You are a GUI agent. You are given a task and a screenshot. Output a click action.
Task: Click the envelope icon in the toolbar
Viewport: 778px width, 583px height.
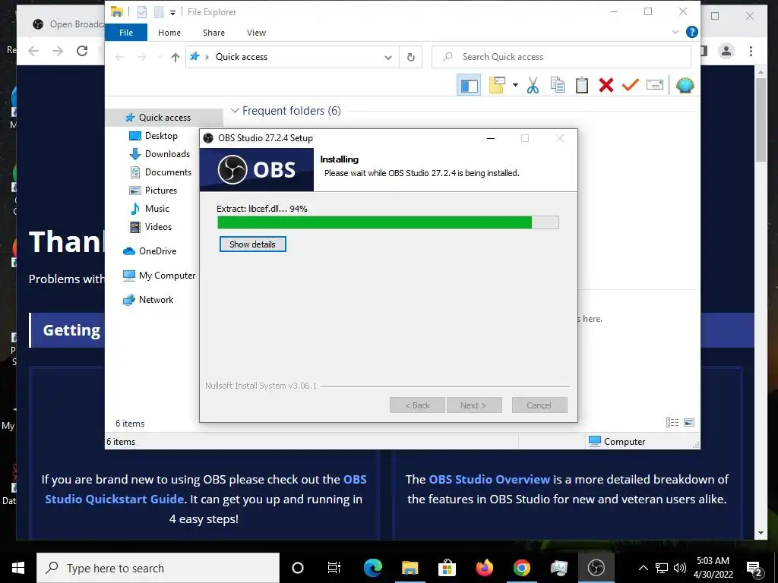tap(655, 85)
